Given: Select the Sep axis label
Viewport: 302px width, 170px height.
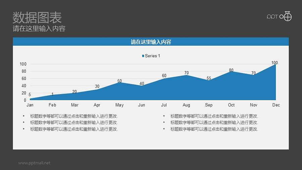Looking at the screenshot, I should coord(209,105).
